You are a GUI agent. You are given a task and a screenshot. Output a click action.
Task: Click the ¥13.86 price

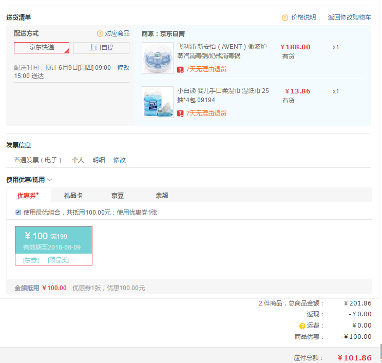coord(297,91)
